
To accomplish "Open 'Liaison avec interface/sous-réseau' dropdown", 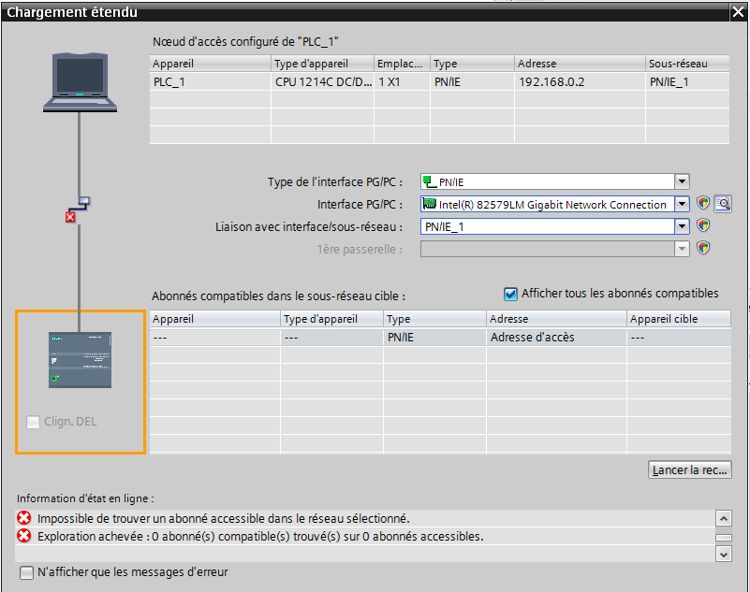I will pyautogui.click(x=682, y=226).
